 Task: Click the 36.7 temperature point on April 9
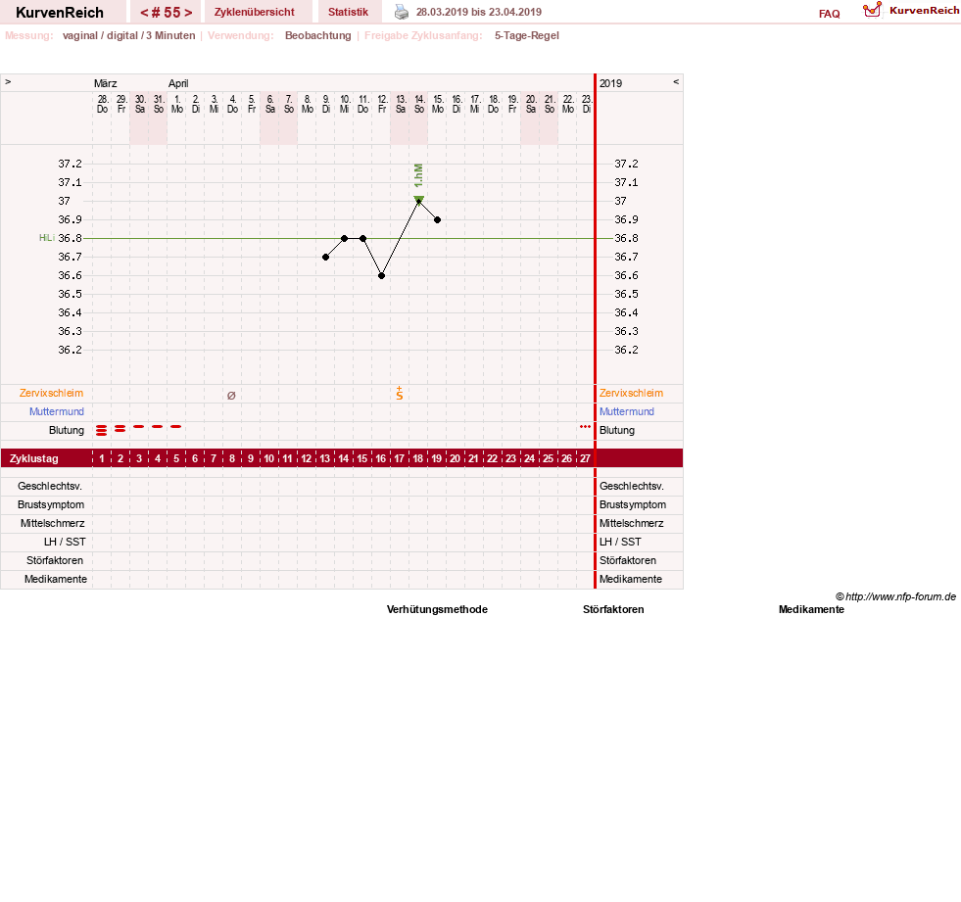(x=325, y=258)
